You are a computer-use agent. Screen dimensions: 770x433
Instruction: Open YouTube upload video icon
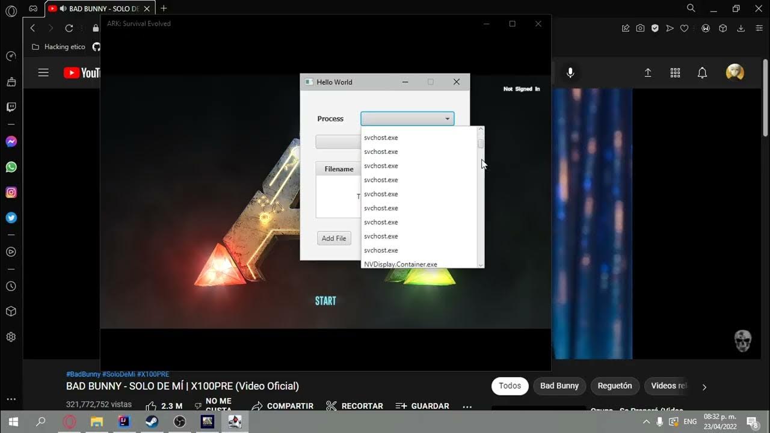point(648,73)
